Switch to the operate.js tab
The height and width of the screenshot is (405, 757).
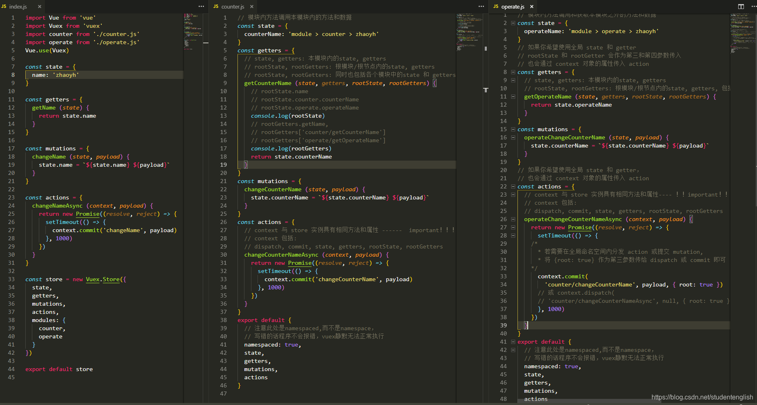tap(513, 7)
